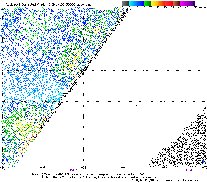This screenshot has height=182, width=207.
Task: Click the '-30' latitude axis label
Action: (3, 164)
